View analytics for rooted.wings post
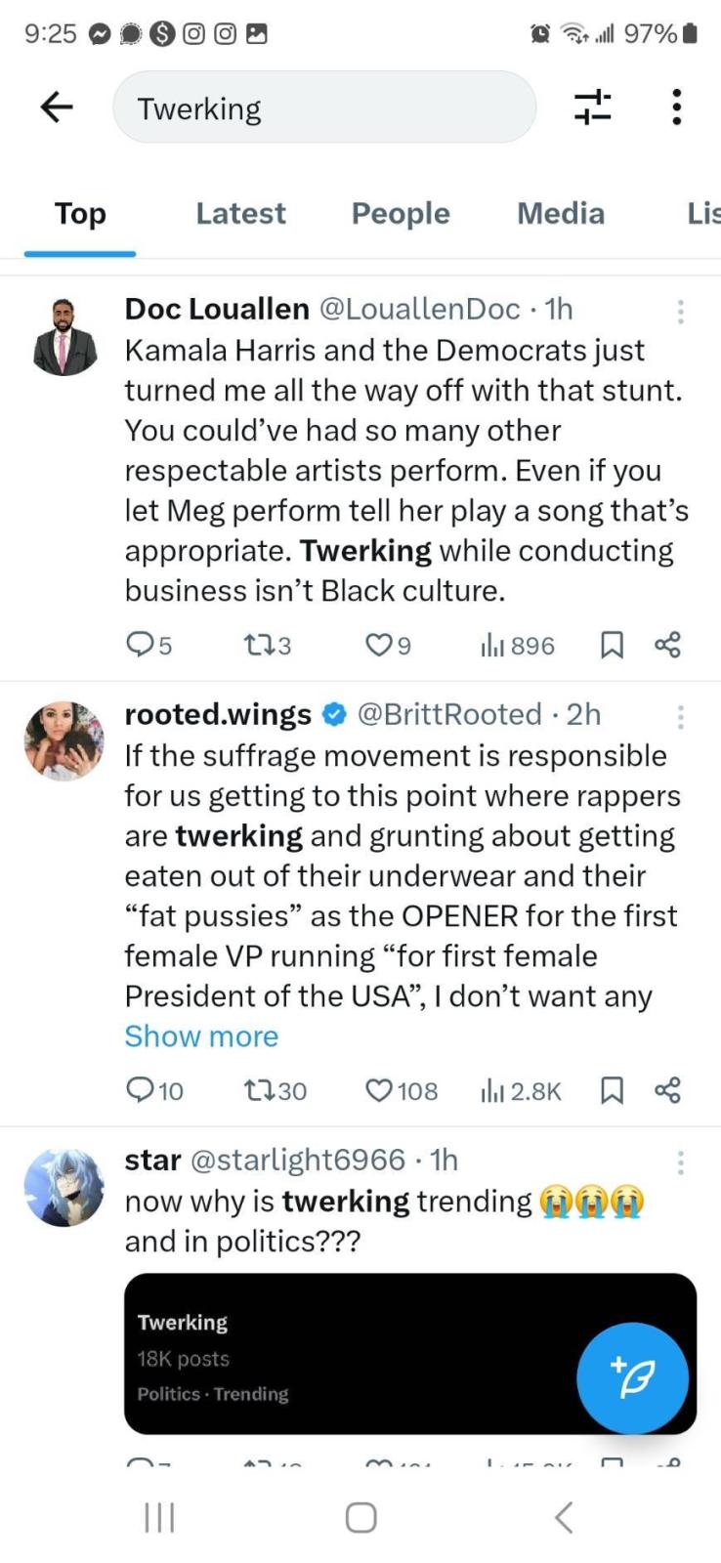The image size is (721, 1563). 521,1090
